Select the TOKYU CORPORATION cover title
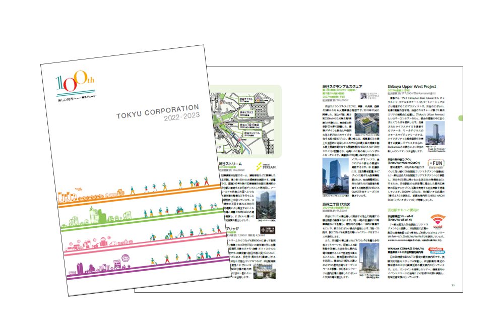504x315 pixels. coord(157,111)
